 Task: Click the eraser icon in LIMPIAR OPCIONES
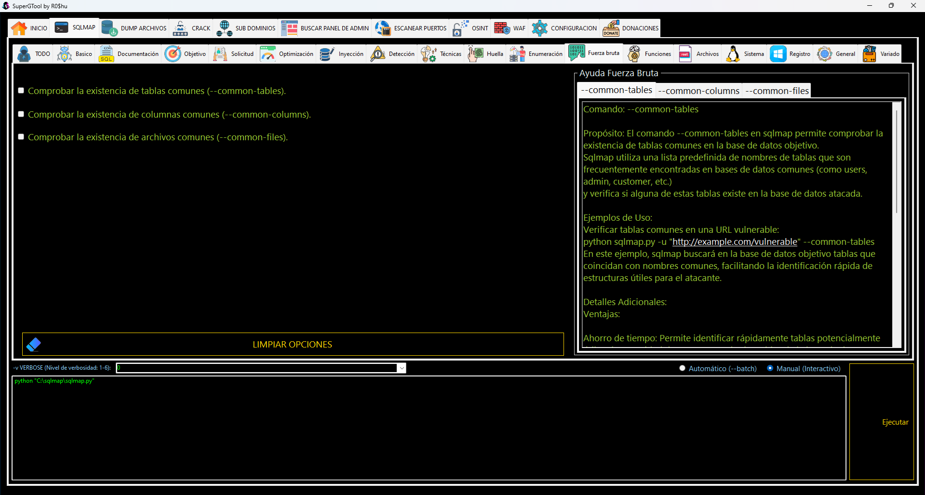pyautogui.click(x=34, y=344)
